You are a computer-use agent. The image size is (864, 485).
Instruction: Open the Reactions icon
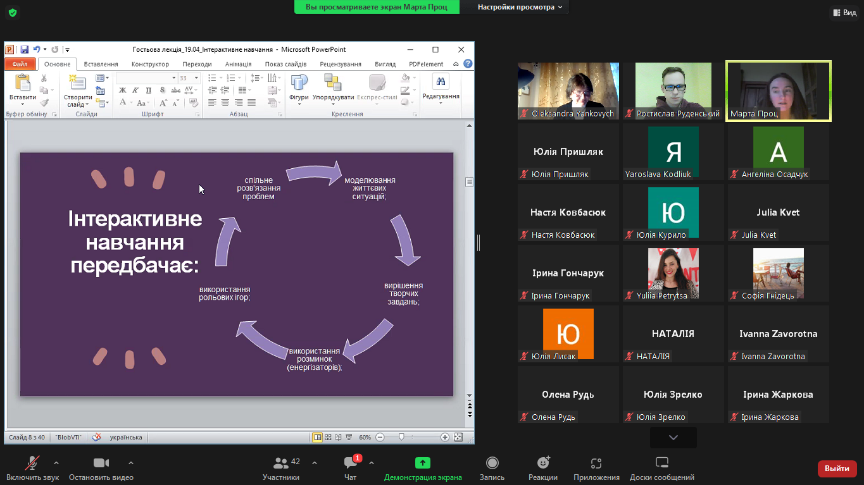tap(542, 464)
